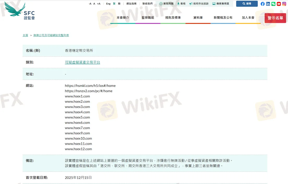The image size is (288, 184).
Task: Go to 主頁 breadcrumb link
Action: pyautogui.click(x=25, y=35)
